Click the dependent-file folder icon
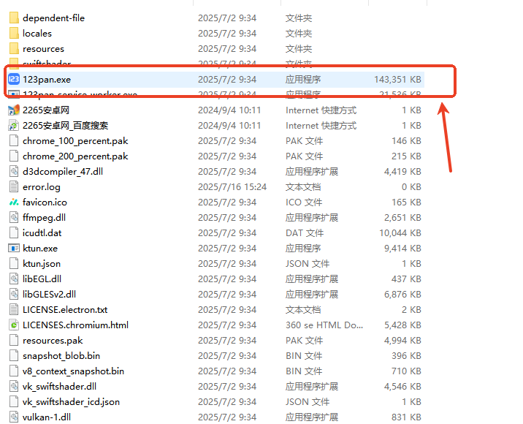 pos(14,18)
